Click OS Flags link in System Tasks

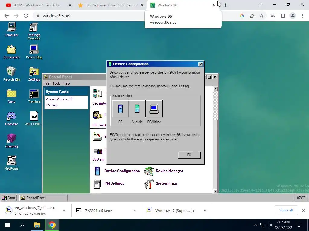click(x=52, y=105)
